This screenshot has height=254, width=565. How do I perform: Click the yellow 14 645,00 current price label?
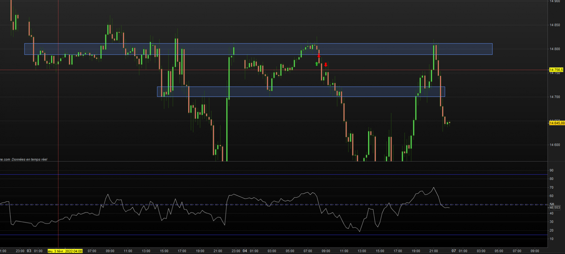pos(557,123)
